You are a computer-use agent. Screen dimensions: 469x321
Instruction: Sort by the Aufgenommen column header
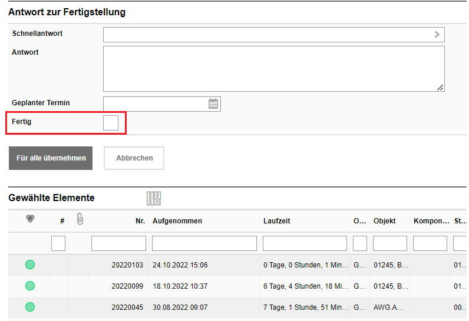pyautogui.click(x=177, y=221)
